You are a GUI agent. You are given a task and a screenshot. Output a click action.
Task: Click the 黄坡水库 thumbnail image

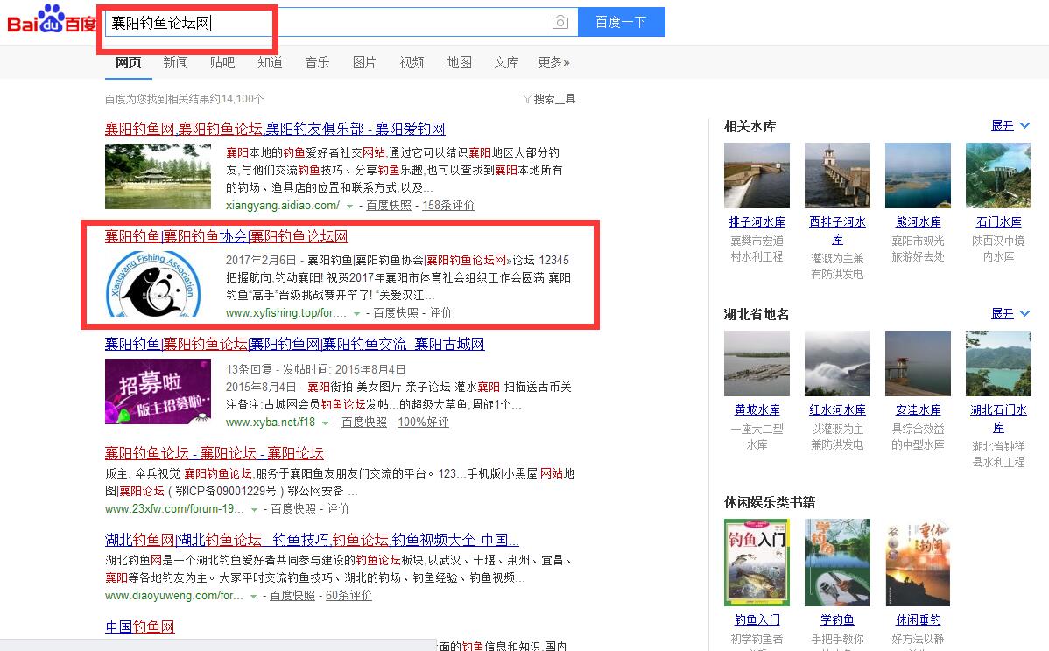757,364
